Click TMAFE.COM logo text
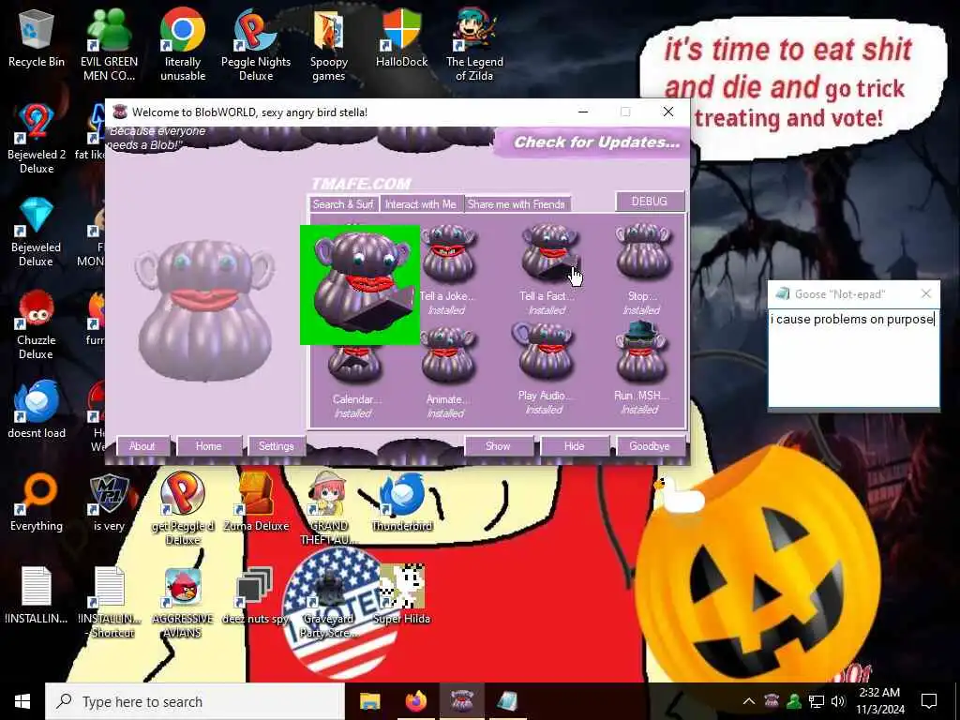 click(361, 184)
